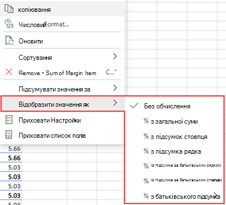226x205 pixels.
Task: Click the copy icon beside копіювання
Action: pyautogui.click(x=9, y=9)
